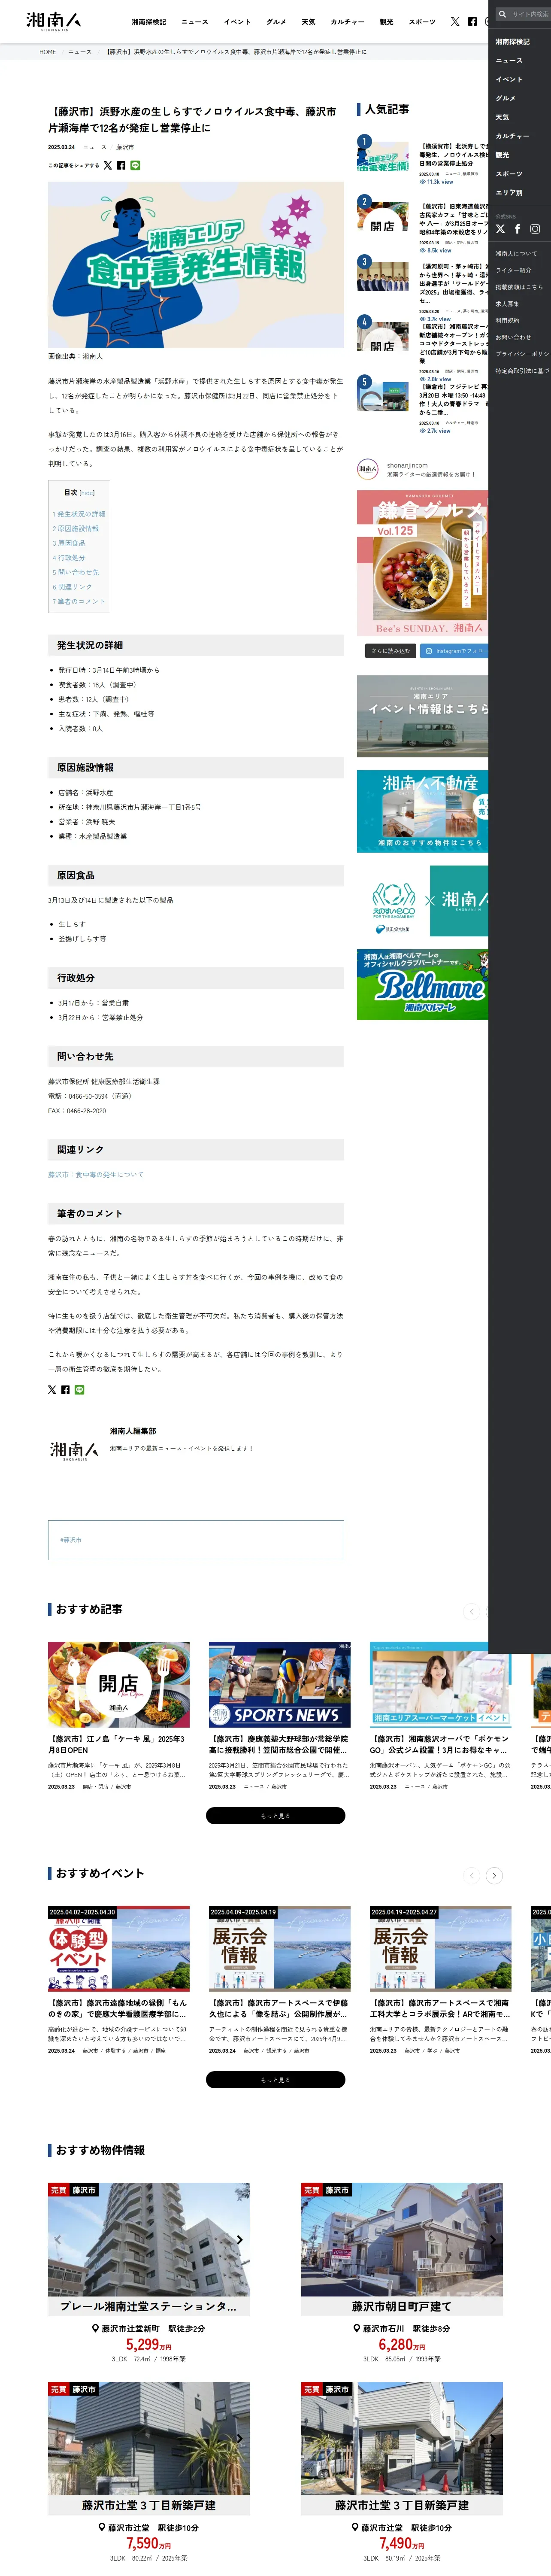The image size is (551, 2576).
Task: Open Bellmare 湘南ベルマーレ banner
Action: [x=422, y=984]
